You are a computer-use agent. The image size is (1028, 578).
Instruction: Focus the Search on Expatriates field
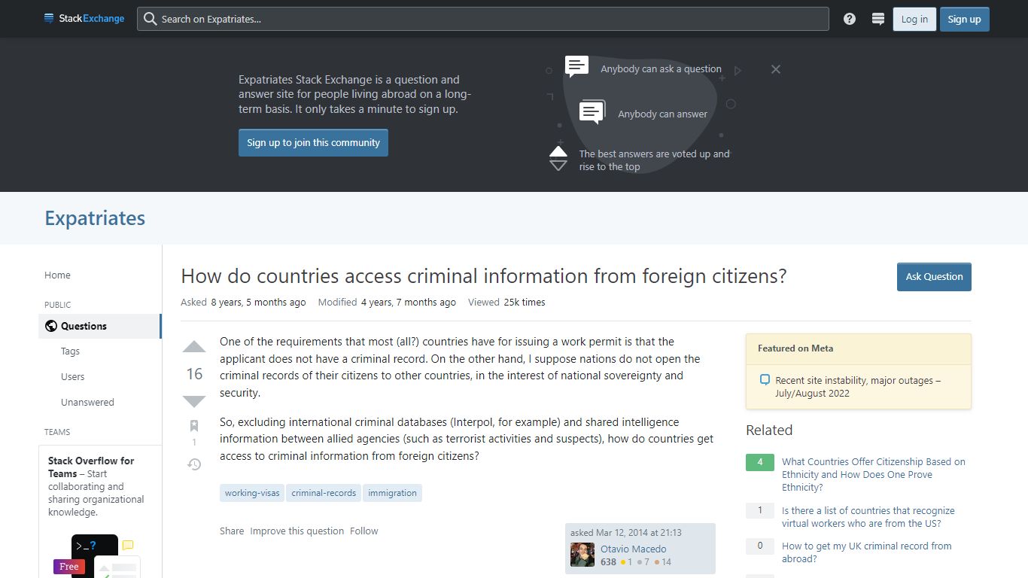tap(482, 19)
